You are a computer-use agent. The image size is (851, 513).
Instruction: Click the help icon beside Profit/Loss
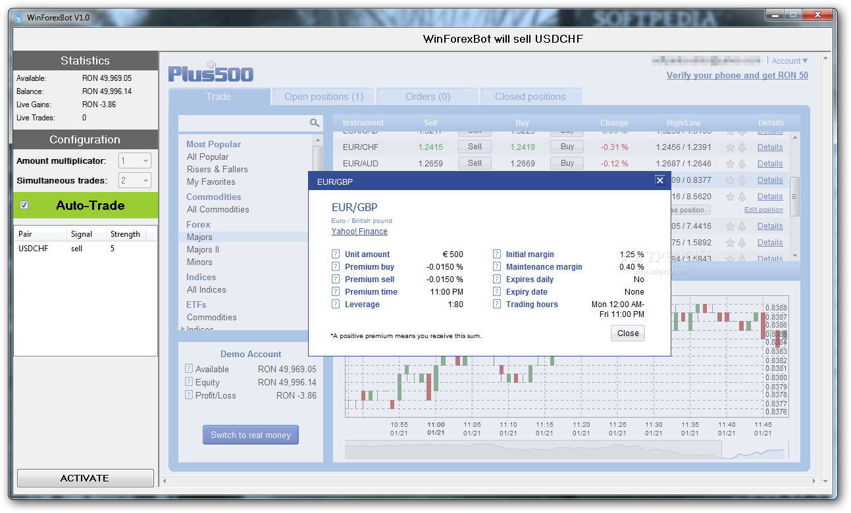pyautogui.click(x=189, y=395)
